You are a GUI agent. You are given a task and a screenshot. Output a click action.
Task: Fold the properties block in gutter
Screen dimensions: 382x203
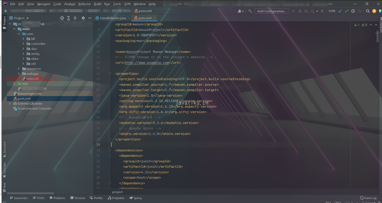(109, 74)
